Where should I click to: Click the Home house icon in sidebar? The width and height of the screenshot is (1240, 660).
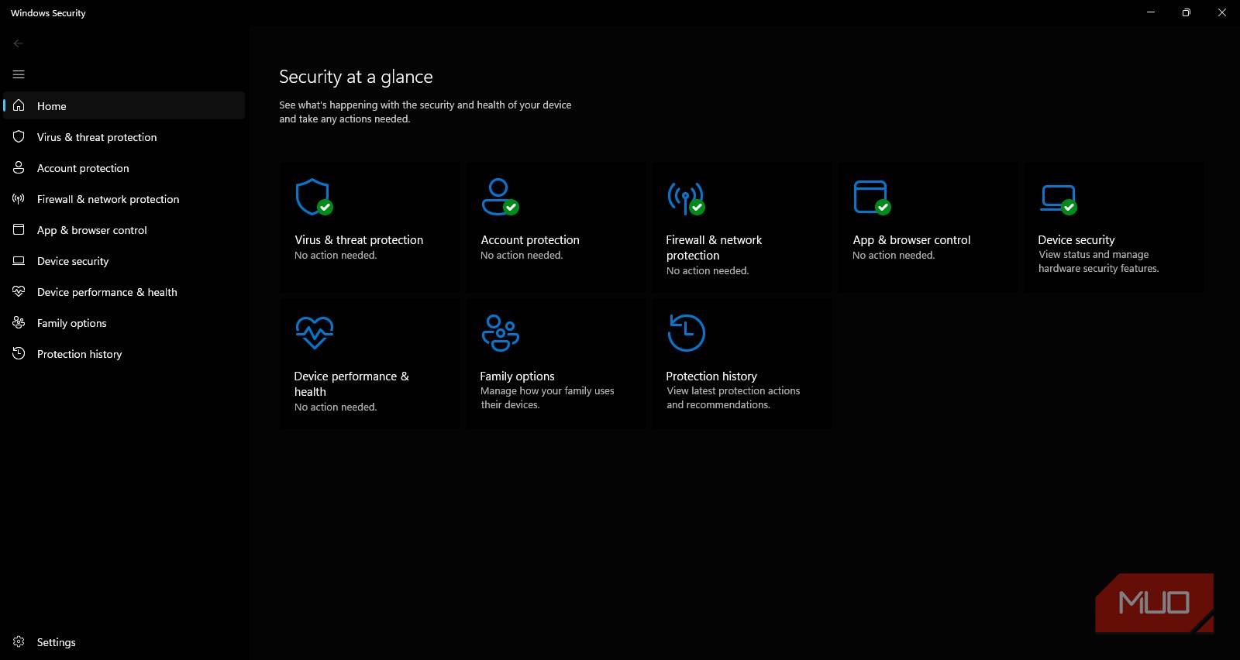[x=19, y=105]
